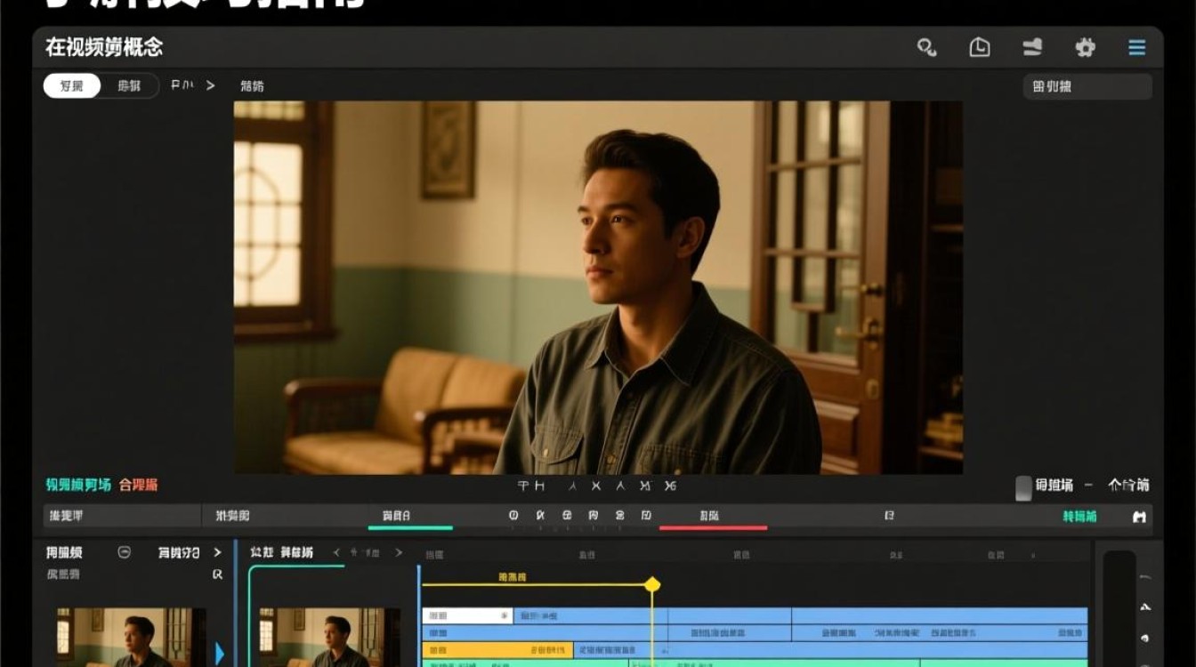Open settings via the gear icon
The width and height of the screenshot is (1196, 667).
click(1085, 48)
